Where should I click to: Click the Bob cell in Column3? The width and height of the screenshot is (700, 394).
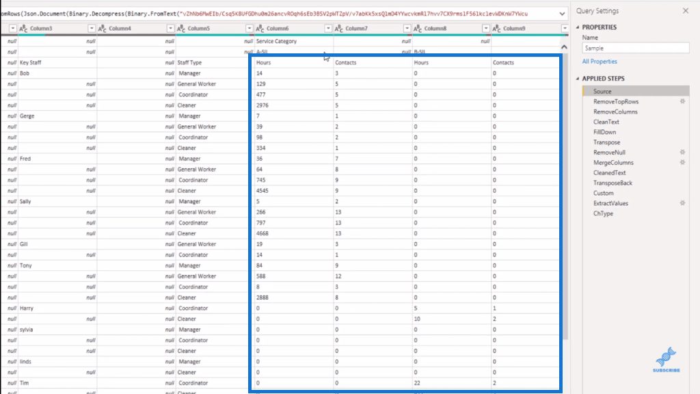(57, 73)
